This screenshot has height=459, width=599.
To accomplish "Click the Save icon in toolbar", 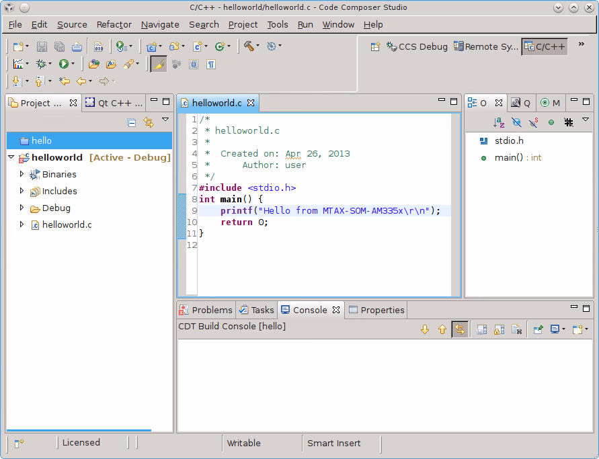I will 42,46.
